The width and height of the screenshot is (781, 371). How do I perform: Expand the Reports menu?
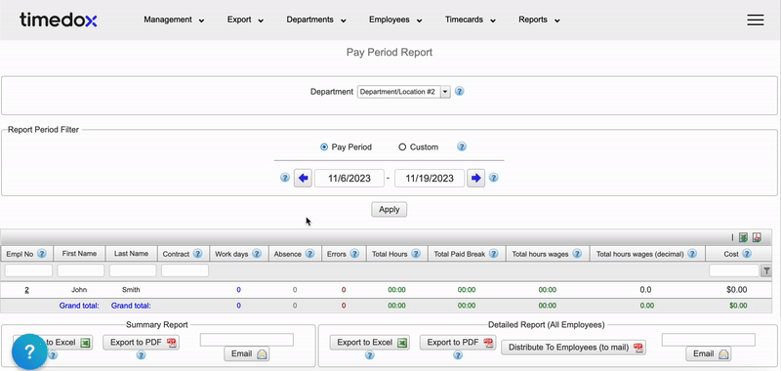click(539, 20)
